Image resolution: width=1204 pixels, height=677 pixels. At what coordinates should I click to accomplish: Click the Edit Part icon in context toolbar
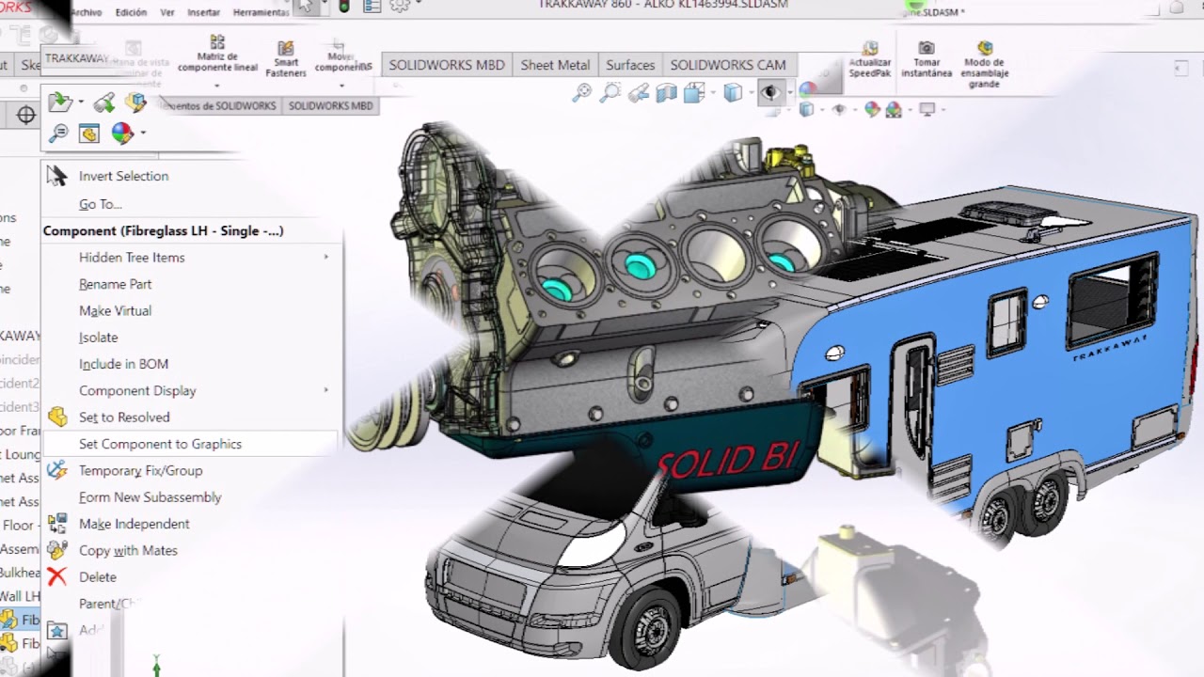[136, 102]
